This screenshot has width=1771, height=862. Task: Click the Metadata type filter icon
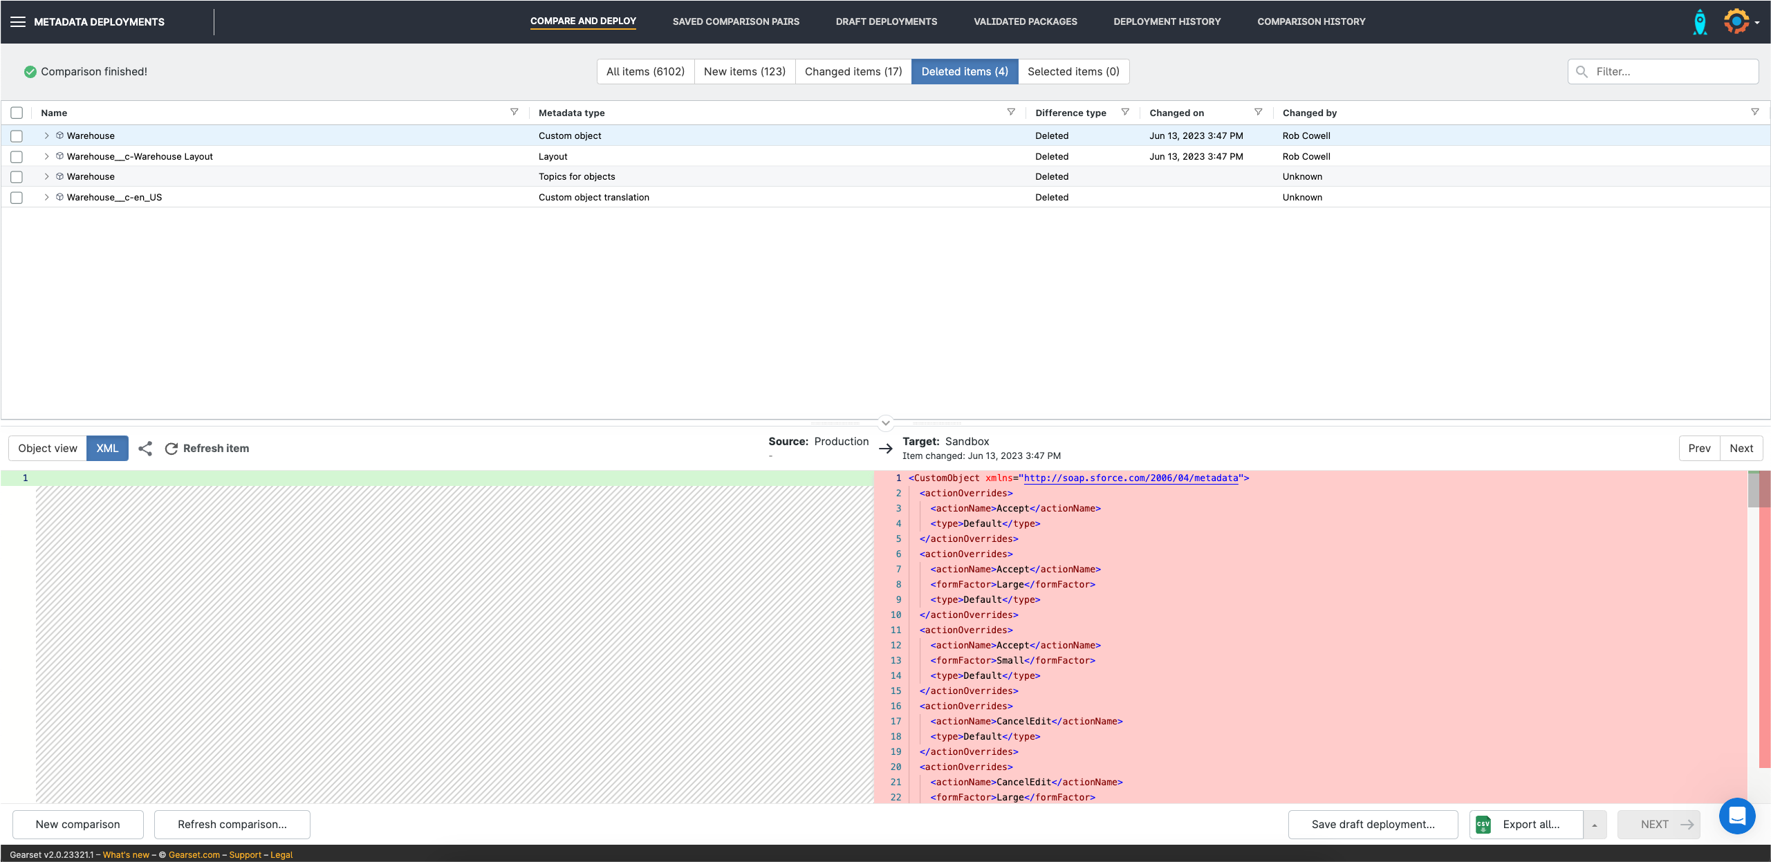pos(1010,112)
